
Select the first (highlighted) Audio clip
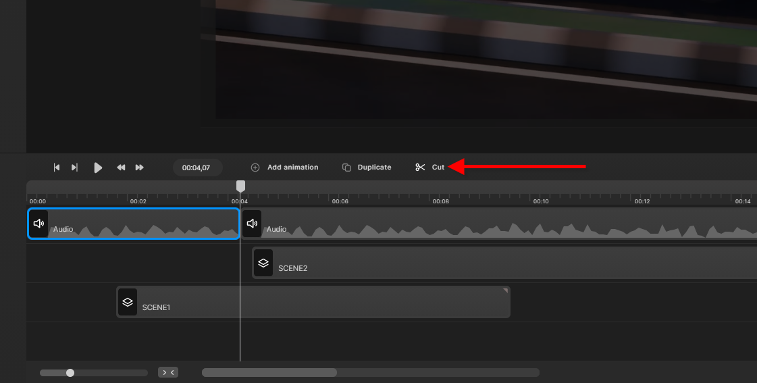(134, 224)
